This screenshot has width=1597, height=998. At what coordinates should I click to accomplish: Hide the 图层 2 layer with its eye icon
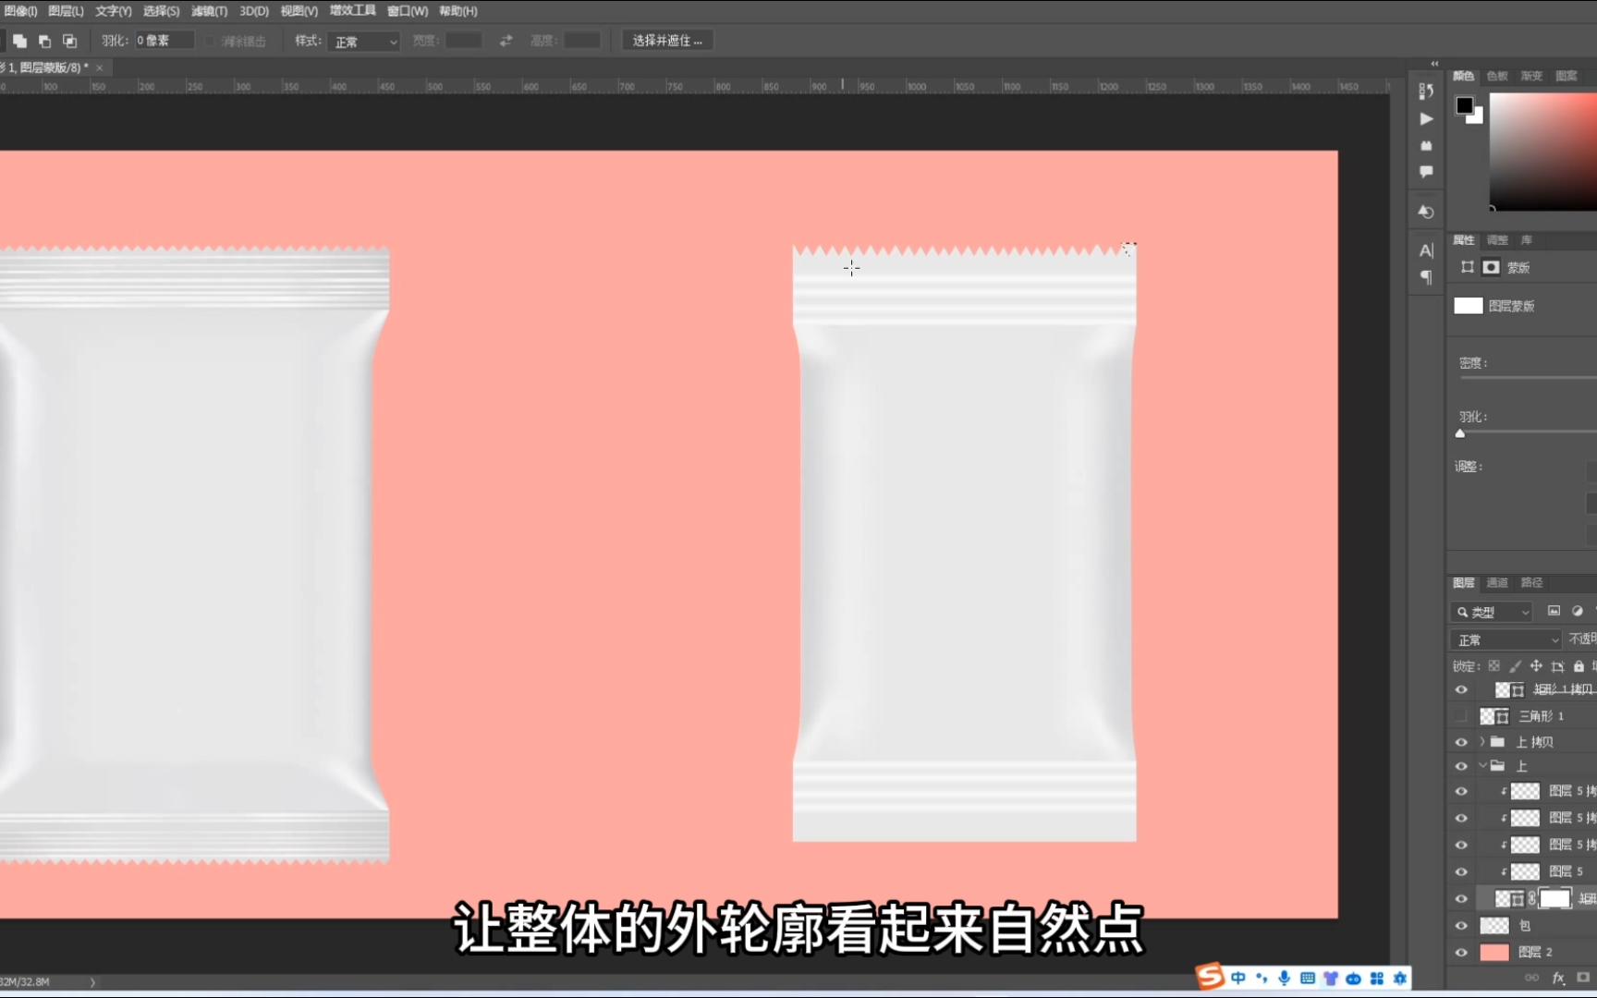(x=1461, y=952)
